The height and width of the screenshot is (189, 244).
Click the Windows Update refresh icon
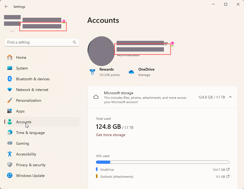click(x=10, y=175)
